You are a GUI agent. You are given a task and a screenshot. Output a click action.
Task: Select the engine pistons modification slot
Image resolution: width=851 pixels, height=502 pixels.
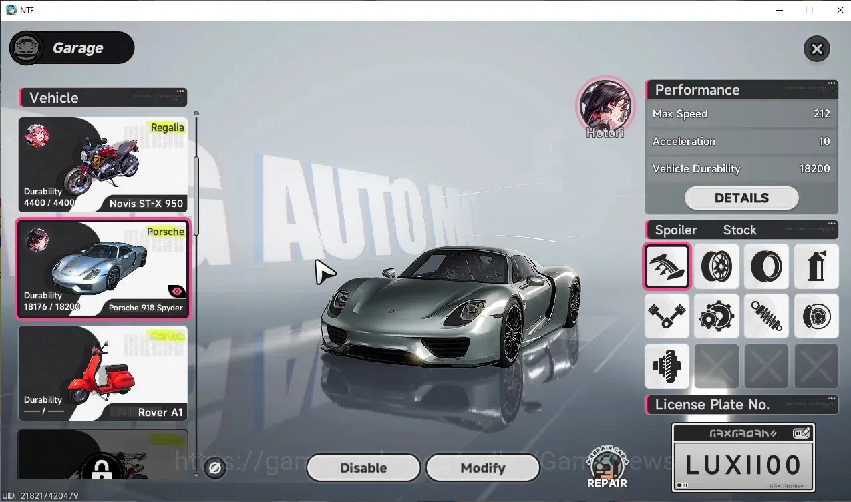[667, 316]
